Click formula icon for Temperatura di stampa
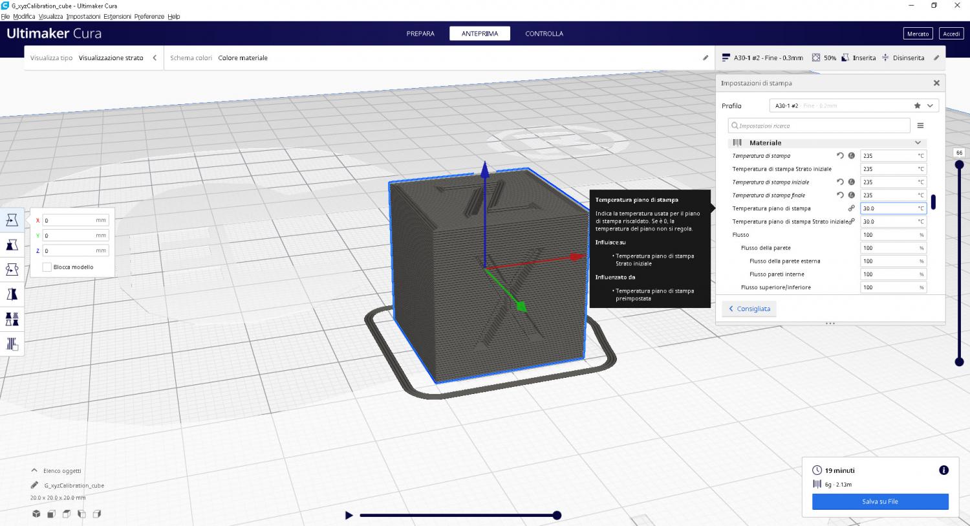The image size is (970, 526). click(x=852, y=156)
